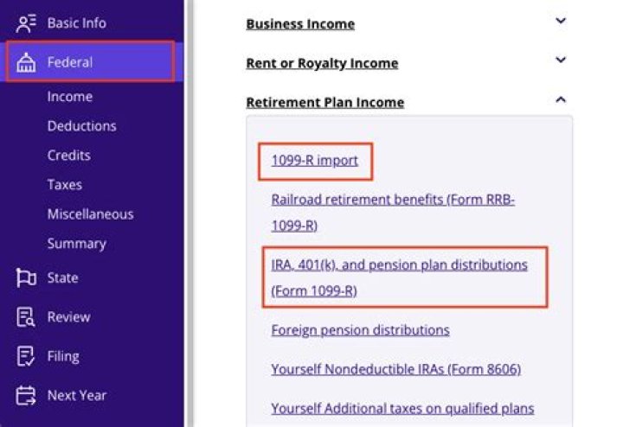
Task: Click the Federal building icon
Action: pyautogui.click(x=26, y=62)
